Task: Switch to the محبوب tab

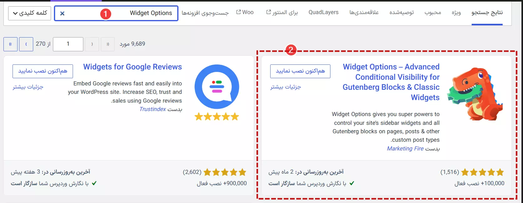Action: [x=433, y=13]
